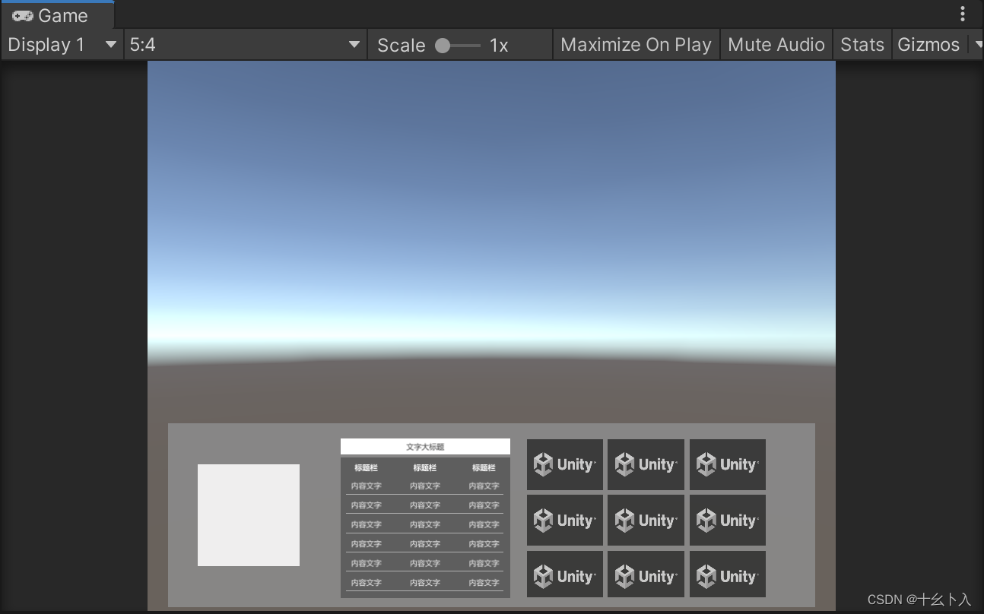
Task: Open the 5:4 aspect ratio dropdown
Action: pos(245,45)
